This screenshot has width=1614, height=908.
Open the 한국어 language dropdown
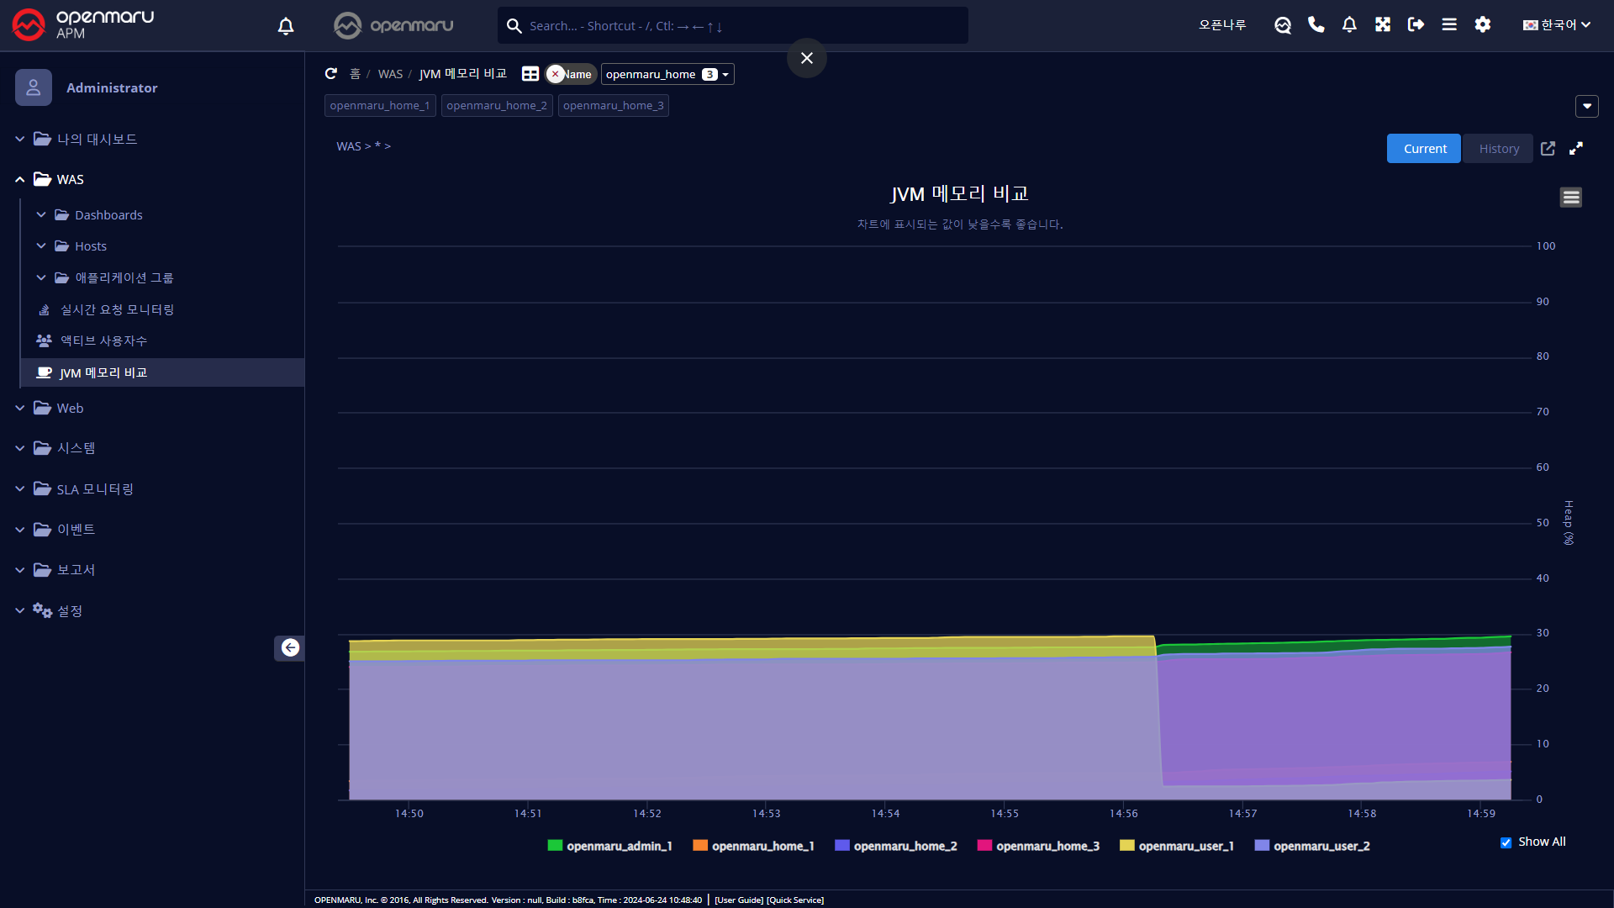click(x=1557, y=25)
